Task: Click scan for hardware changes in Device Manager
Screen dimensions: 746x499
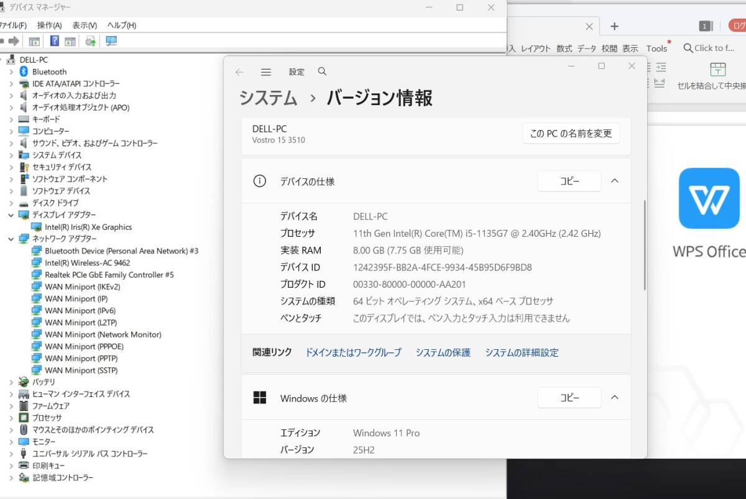Action: (x=91, y=41)
